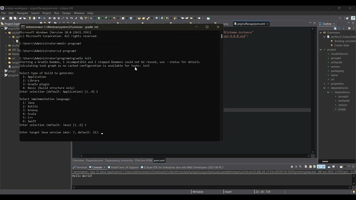Expand the properties node in Outline
This screenshot has height=200, width=356.
[324, 84]
